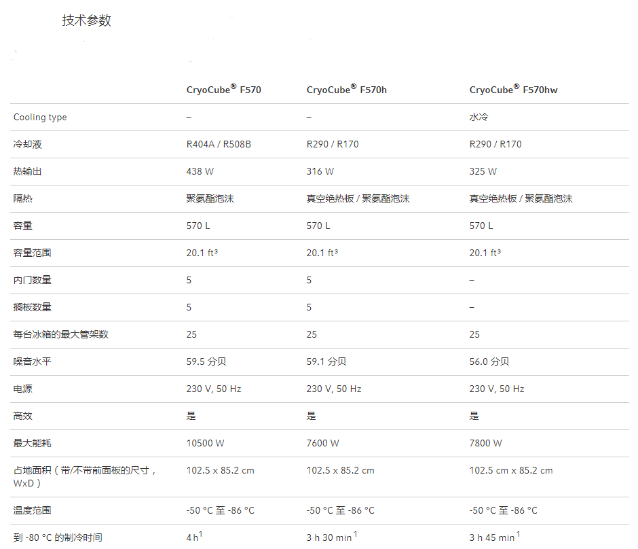Click the 10500 W max power value

click(205, 443)
